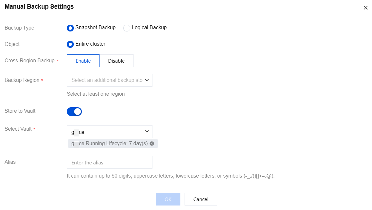Click the Store to Vault label
This screenshot has height=210, width=372.
(x=20, y=111)
